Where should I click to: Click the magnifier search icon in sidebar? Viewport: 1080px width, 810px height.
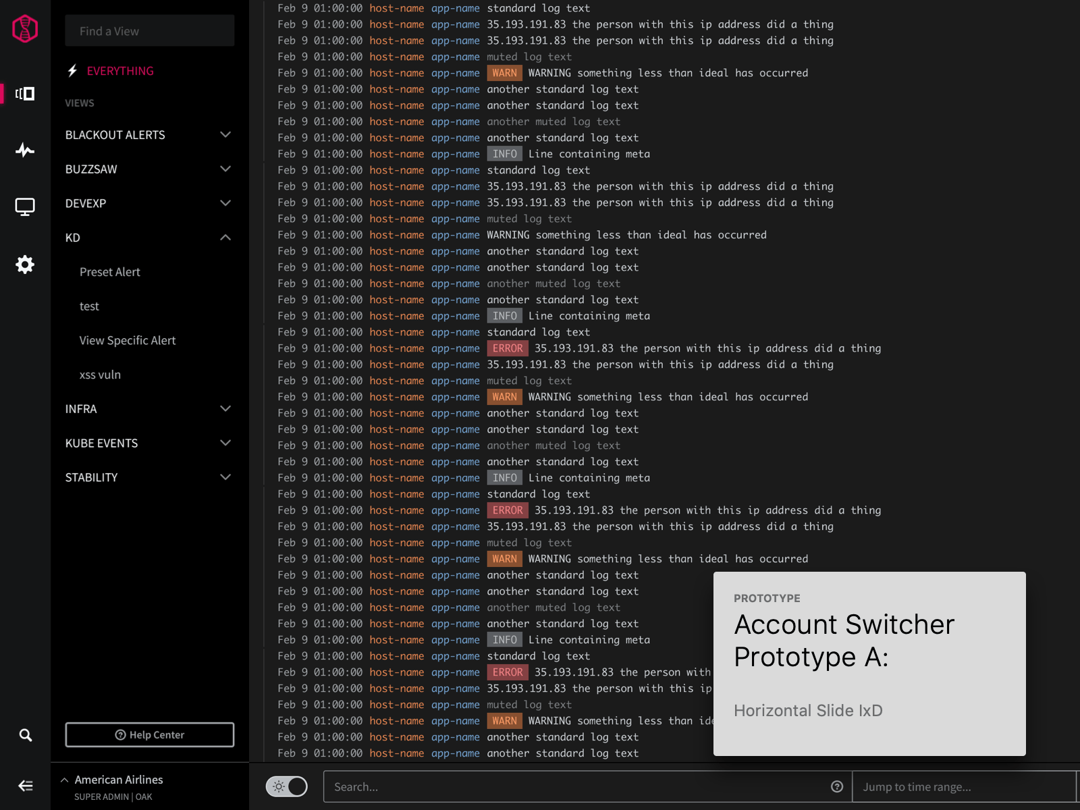tap(26, 735)
